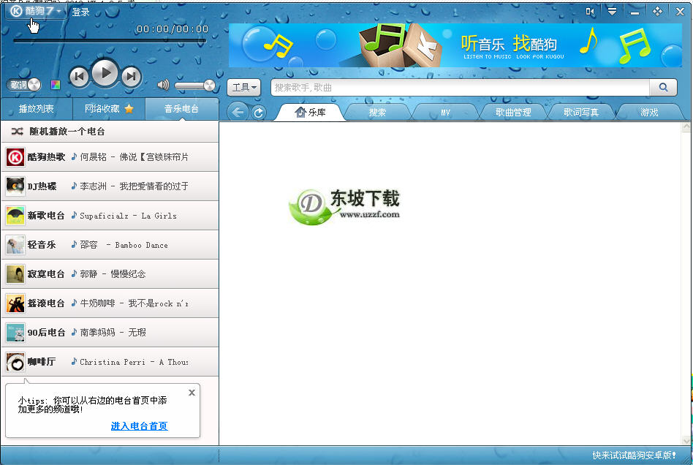Screen dimensions: 693x465
Task: Switch to the 网络收藏 tab
Action: pyautogui.click(x=109, y=109)
